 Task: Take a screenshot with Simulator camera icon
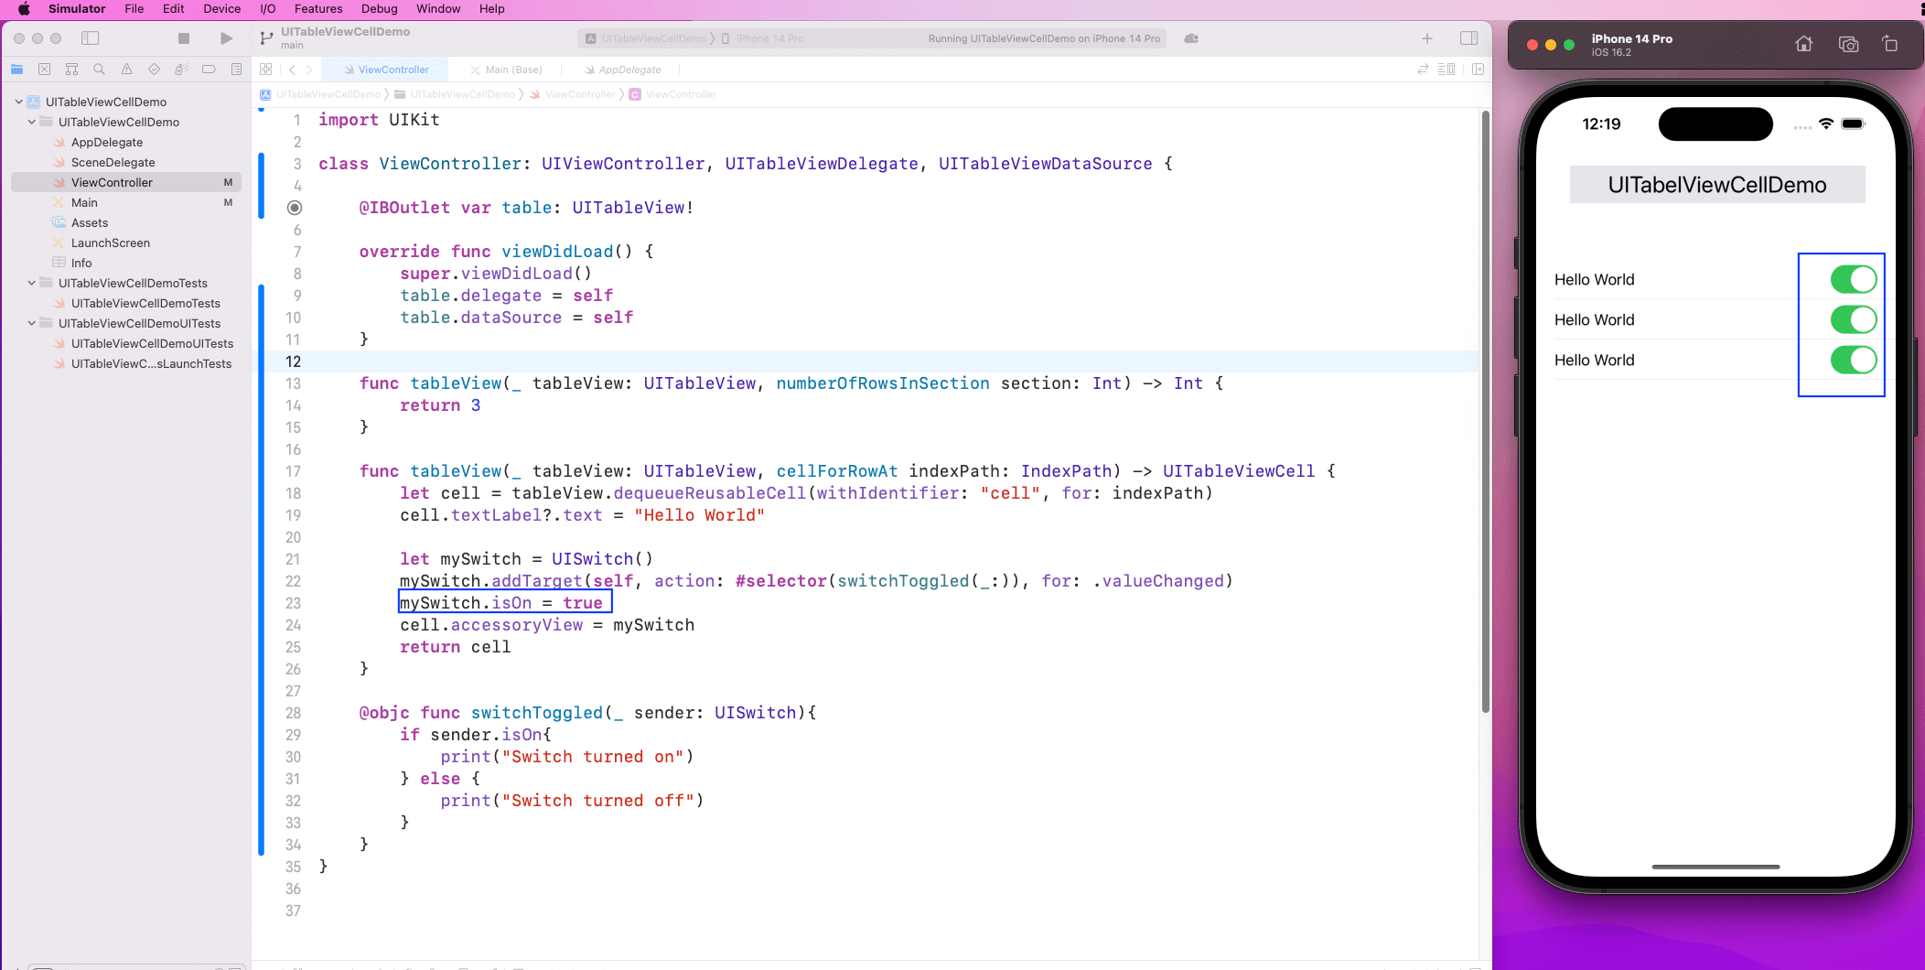[1847, 44]
